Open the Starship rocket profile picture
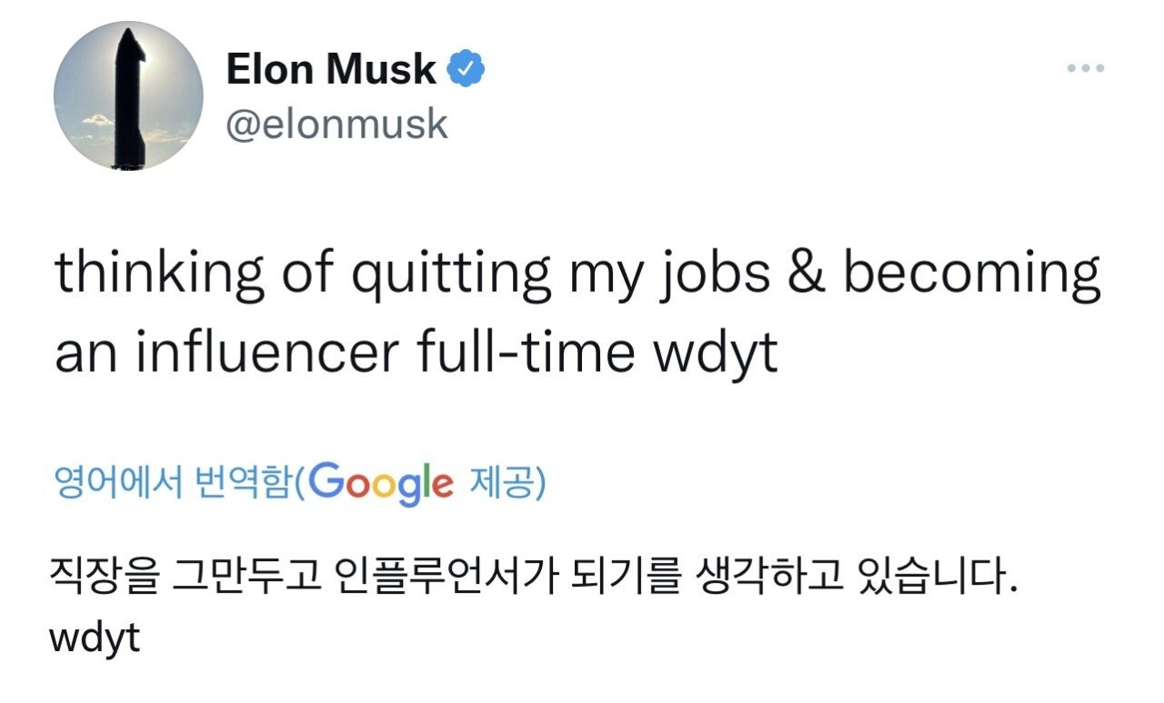 coord(128,96)
